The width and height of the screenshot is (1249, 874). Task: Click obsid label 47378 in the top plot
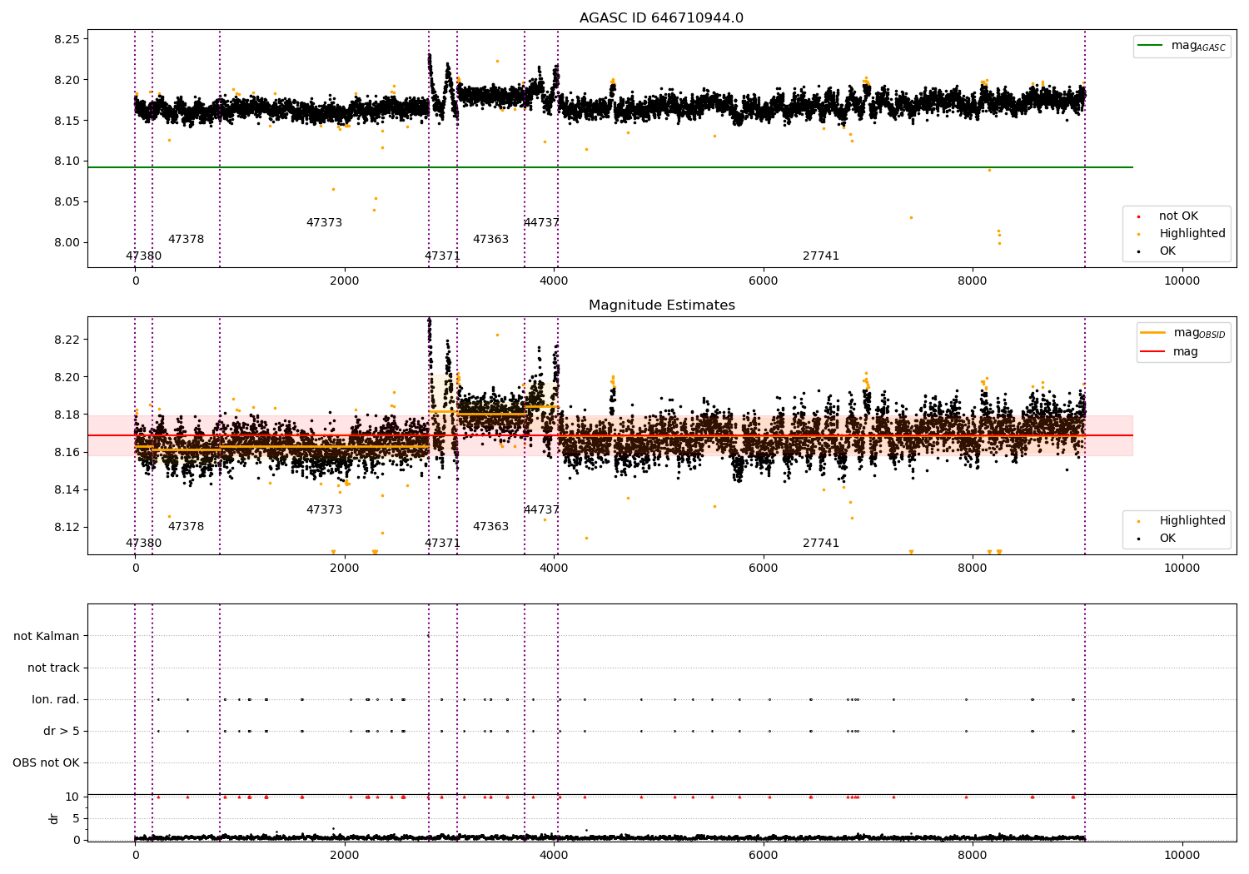coord(186,240)
